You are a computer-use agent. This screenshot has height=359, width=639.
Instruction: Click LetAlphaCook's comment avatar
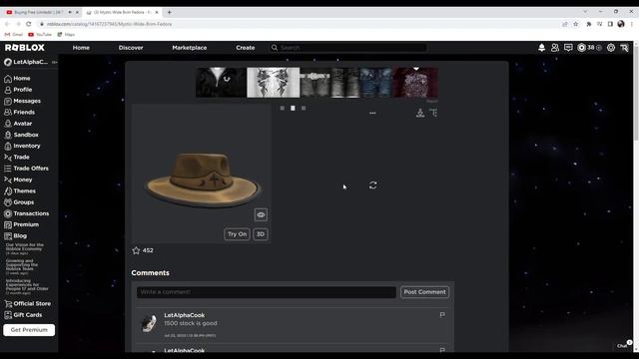pos(149,323)
